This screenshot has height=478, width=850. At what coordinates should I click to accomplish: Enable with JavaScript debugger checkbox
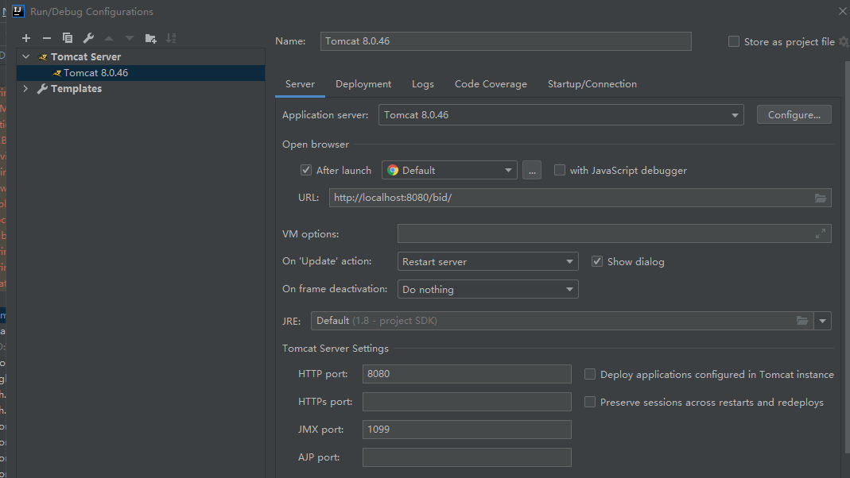coord(560,170)
